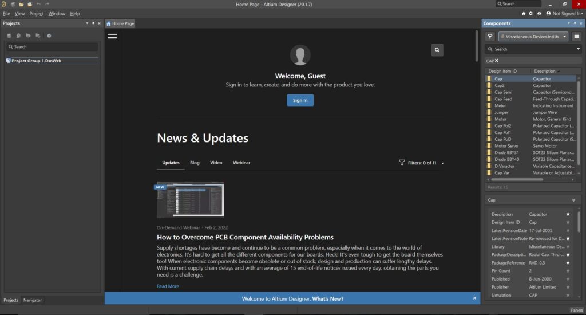Click the Components horizontal scrollbar
Image resolution: width=586 pixels, height=315 pixels.
click(517, 180)
